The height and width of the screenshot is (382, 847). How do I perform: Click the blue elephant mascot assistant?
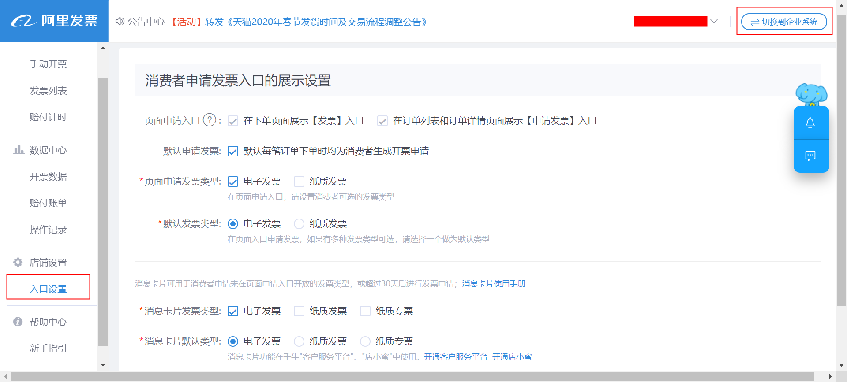811,94
